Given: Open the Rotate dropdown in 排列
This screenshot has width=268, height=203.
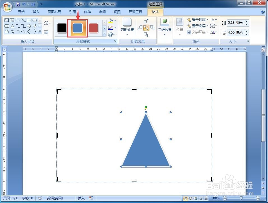Looking at the screenshot, I should point(214,32).
